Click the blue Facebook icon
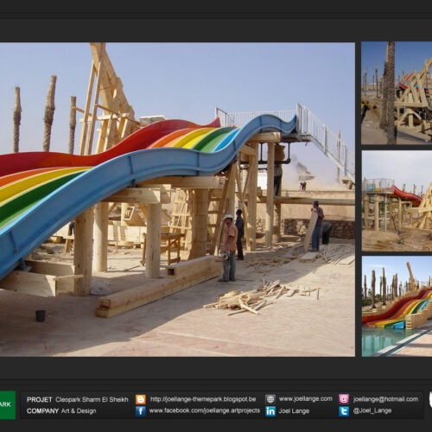This screenshot has height=432, width=432. click(141, 411)
